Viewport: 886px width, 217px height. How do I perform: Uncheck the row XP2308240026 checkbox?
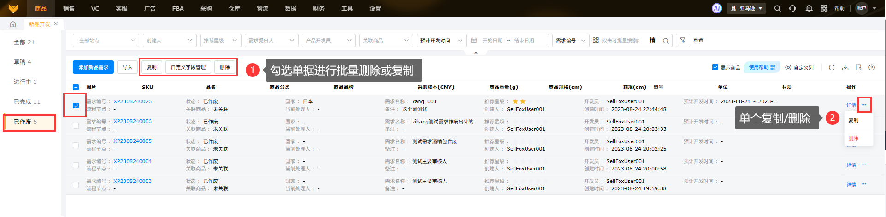click(x=76, y=106)
